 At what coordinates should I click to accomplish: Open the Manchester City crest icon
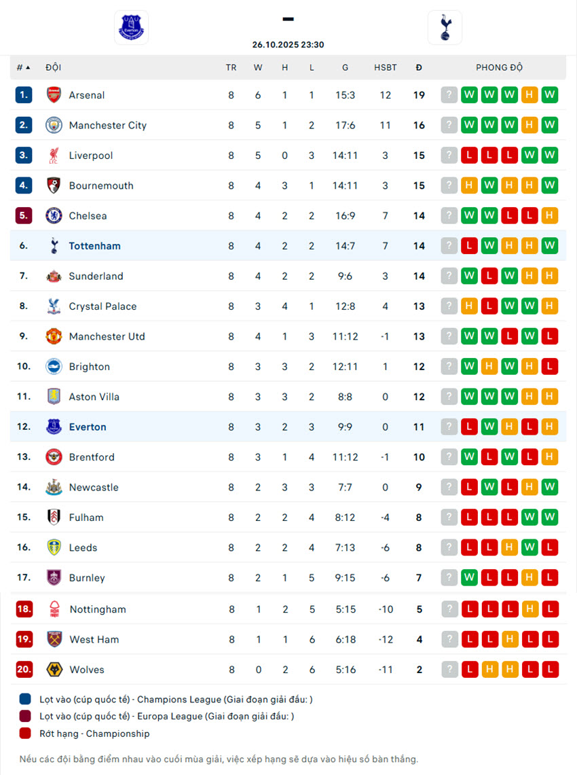coord(54,125)
